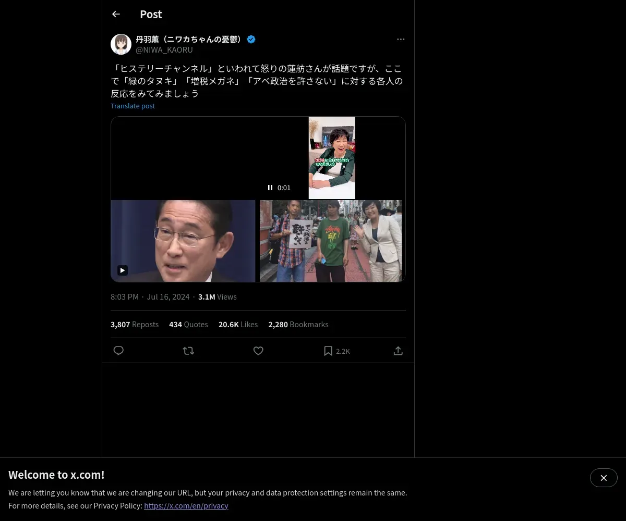Click the author display name 丹羽薫

(x=189, y=39)
